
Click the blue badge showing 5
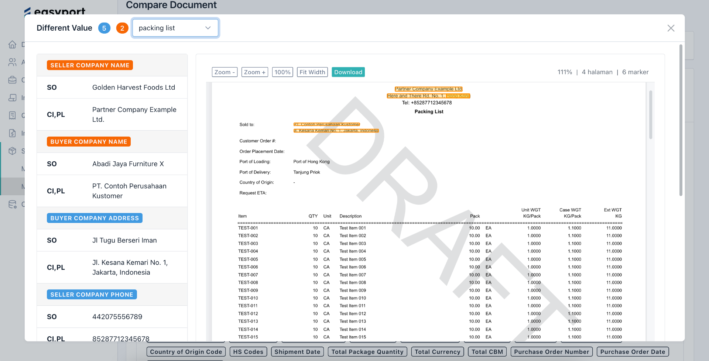tap(104, 28)
